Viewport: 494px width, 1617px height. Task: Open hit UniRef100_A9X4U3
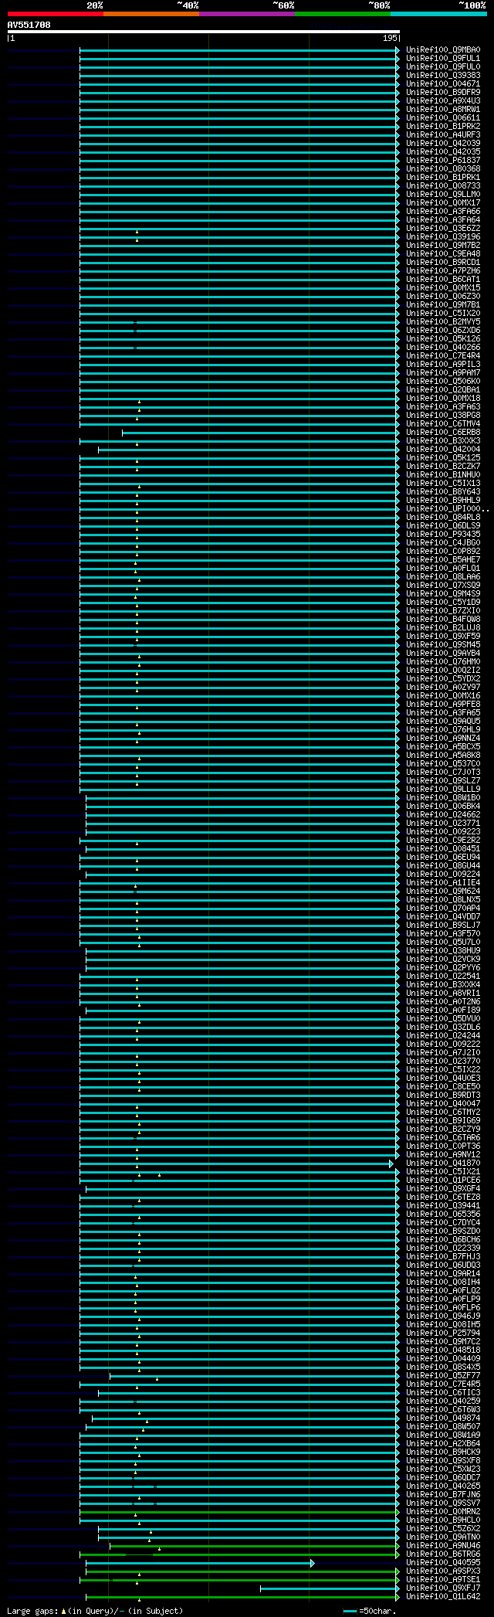point(443,100)
